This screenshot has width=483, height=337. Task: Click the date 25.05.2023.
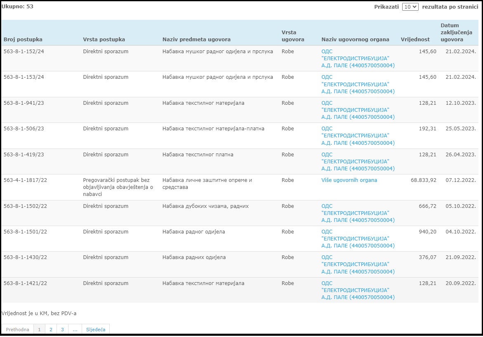(460, 128)
